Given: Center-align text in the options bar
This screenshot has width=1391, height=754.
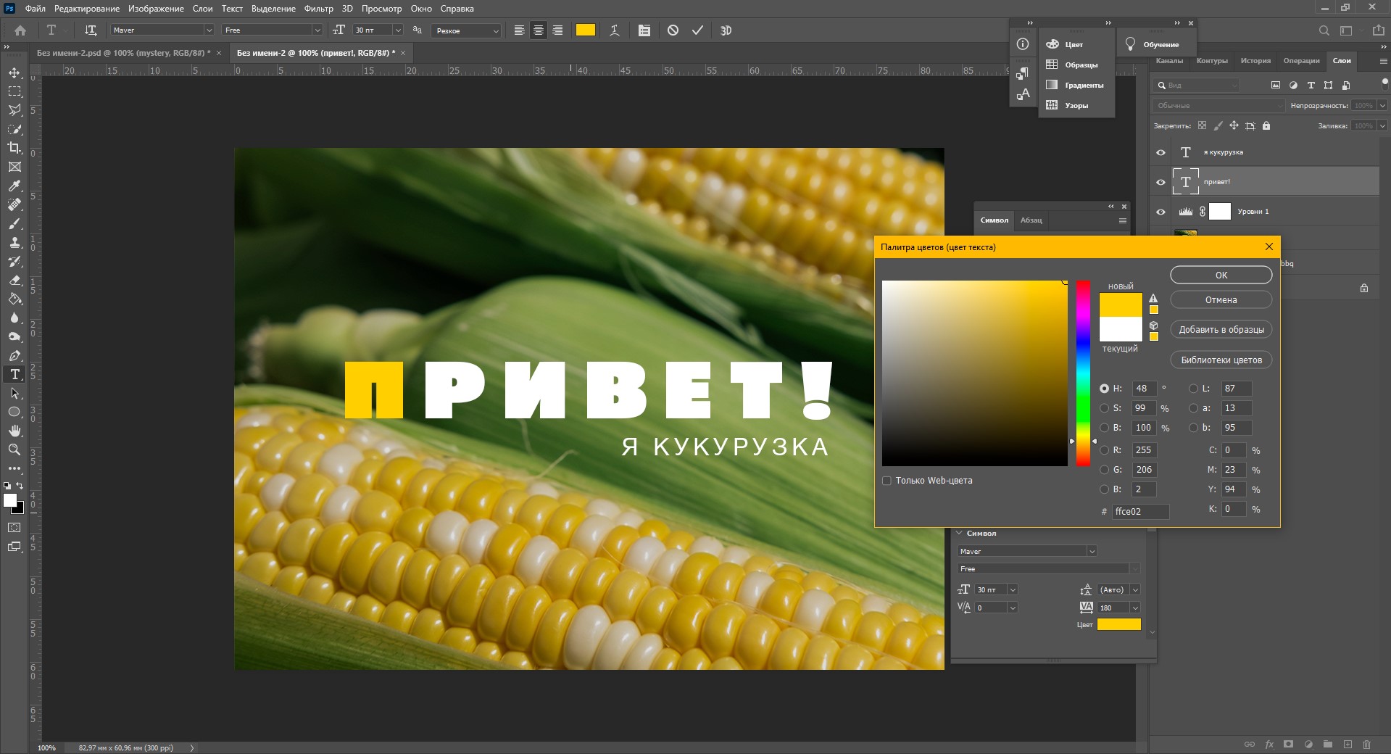Looking at the screenshot, I should [538, 30].
